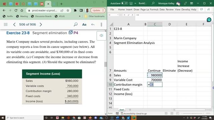
Task: Toggle the browser side panel icon
Action: click(81, 10)
